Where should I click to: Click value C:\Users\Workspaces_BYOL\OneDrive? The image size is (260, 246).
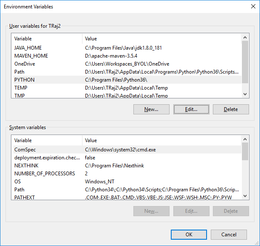127,64
